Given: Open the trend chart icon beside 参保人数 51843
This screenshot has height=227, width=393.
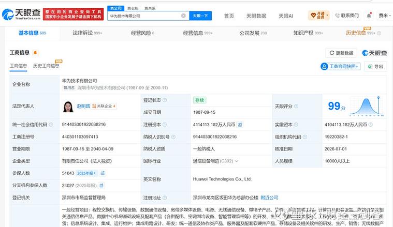Looking at the screenshot, I should coord(103,173).
